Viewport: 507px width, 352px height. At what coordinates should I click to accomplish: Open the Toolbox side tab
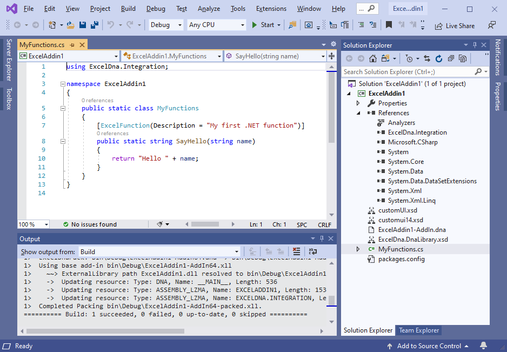(x=9, y=98)
